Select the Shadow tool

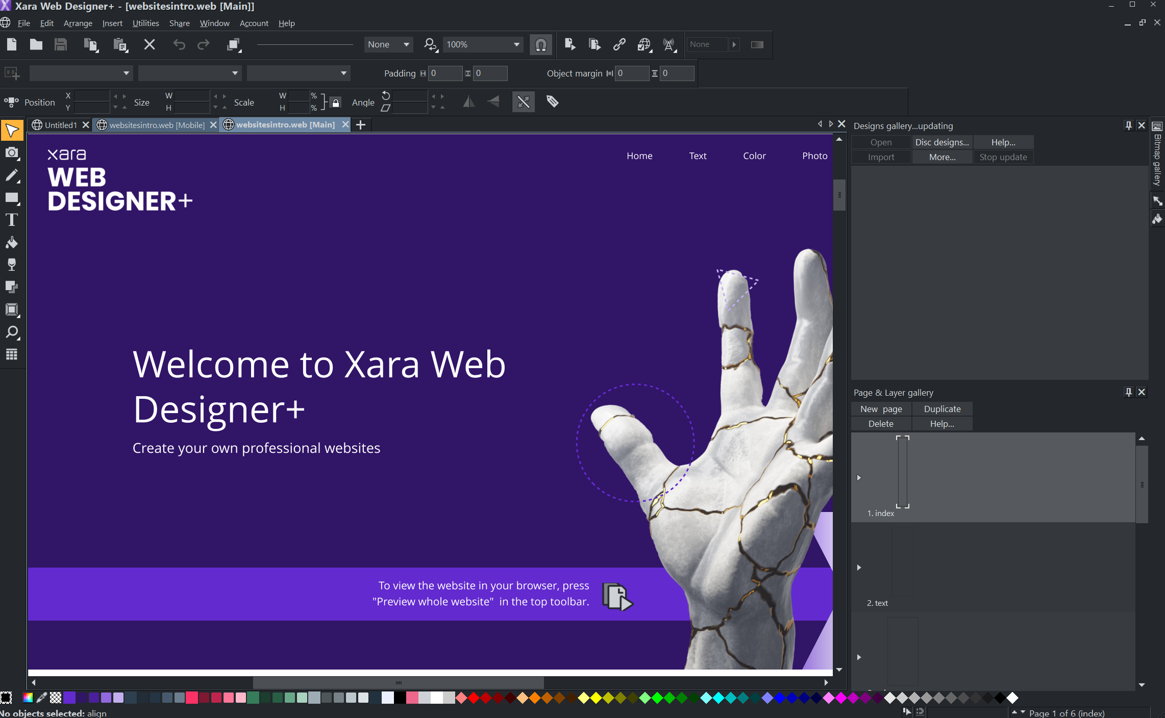click(12, 287)
